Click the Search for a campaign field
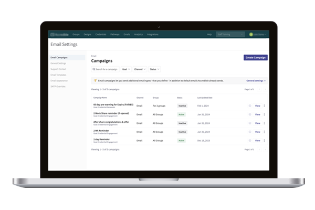The height and width of the screenshot is (210, 315). (105, 69)
